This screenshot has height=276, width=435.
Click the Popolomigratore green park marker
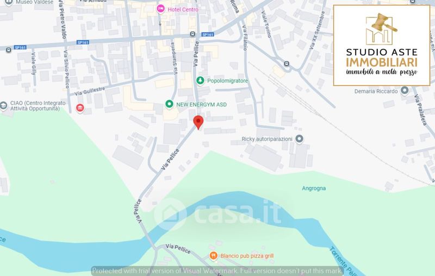point(200,80)
